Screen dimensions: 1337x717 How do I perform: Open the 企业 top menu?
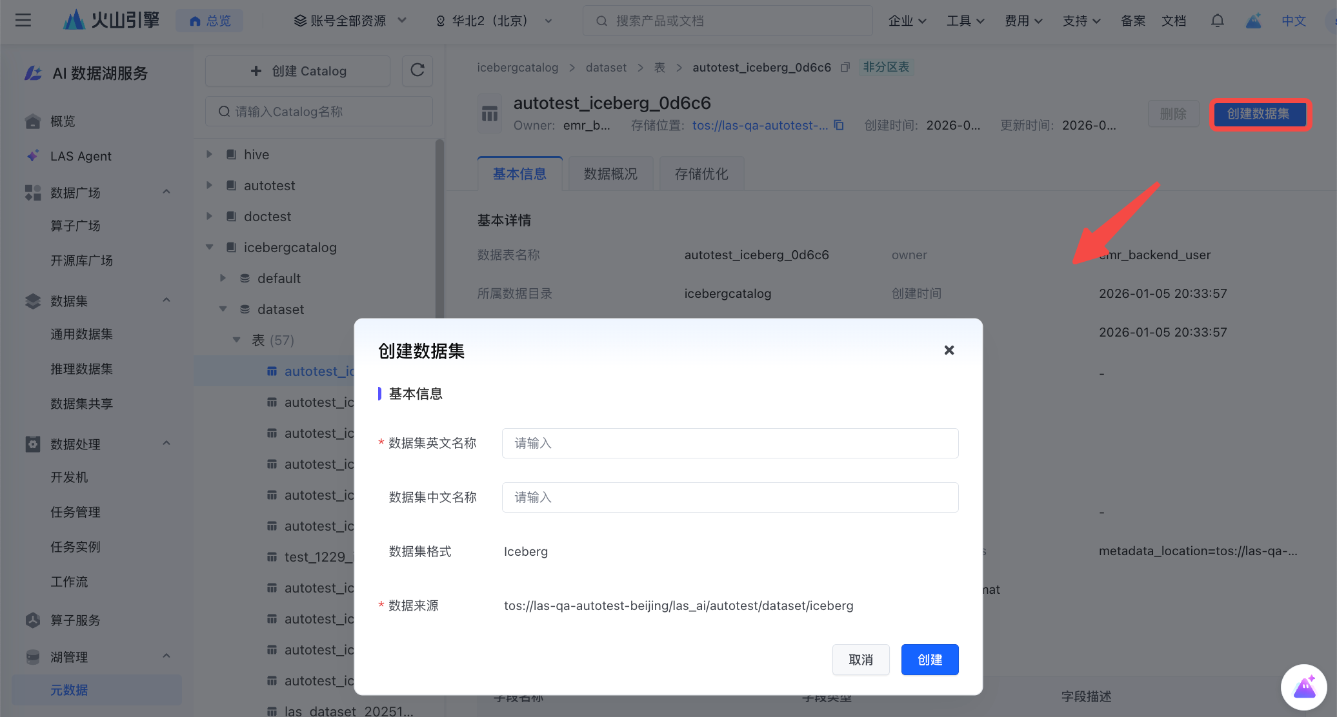(907, 21)
